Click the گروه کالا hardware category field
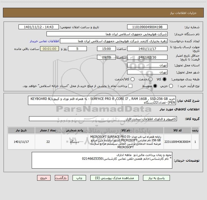The width and height of the screenshot is (207, 200). point(103,119)
